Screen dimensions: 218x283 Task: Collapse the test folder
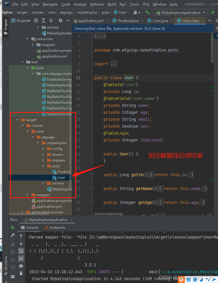[x=22, y=62]
